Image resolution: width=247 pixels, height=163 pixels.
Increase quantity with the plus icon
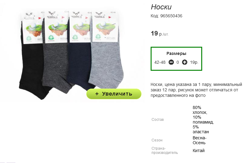pos(184,62)
